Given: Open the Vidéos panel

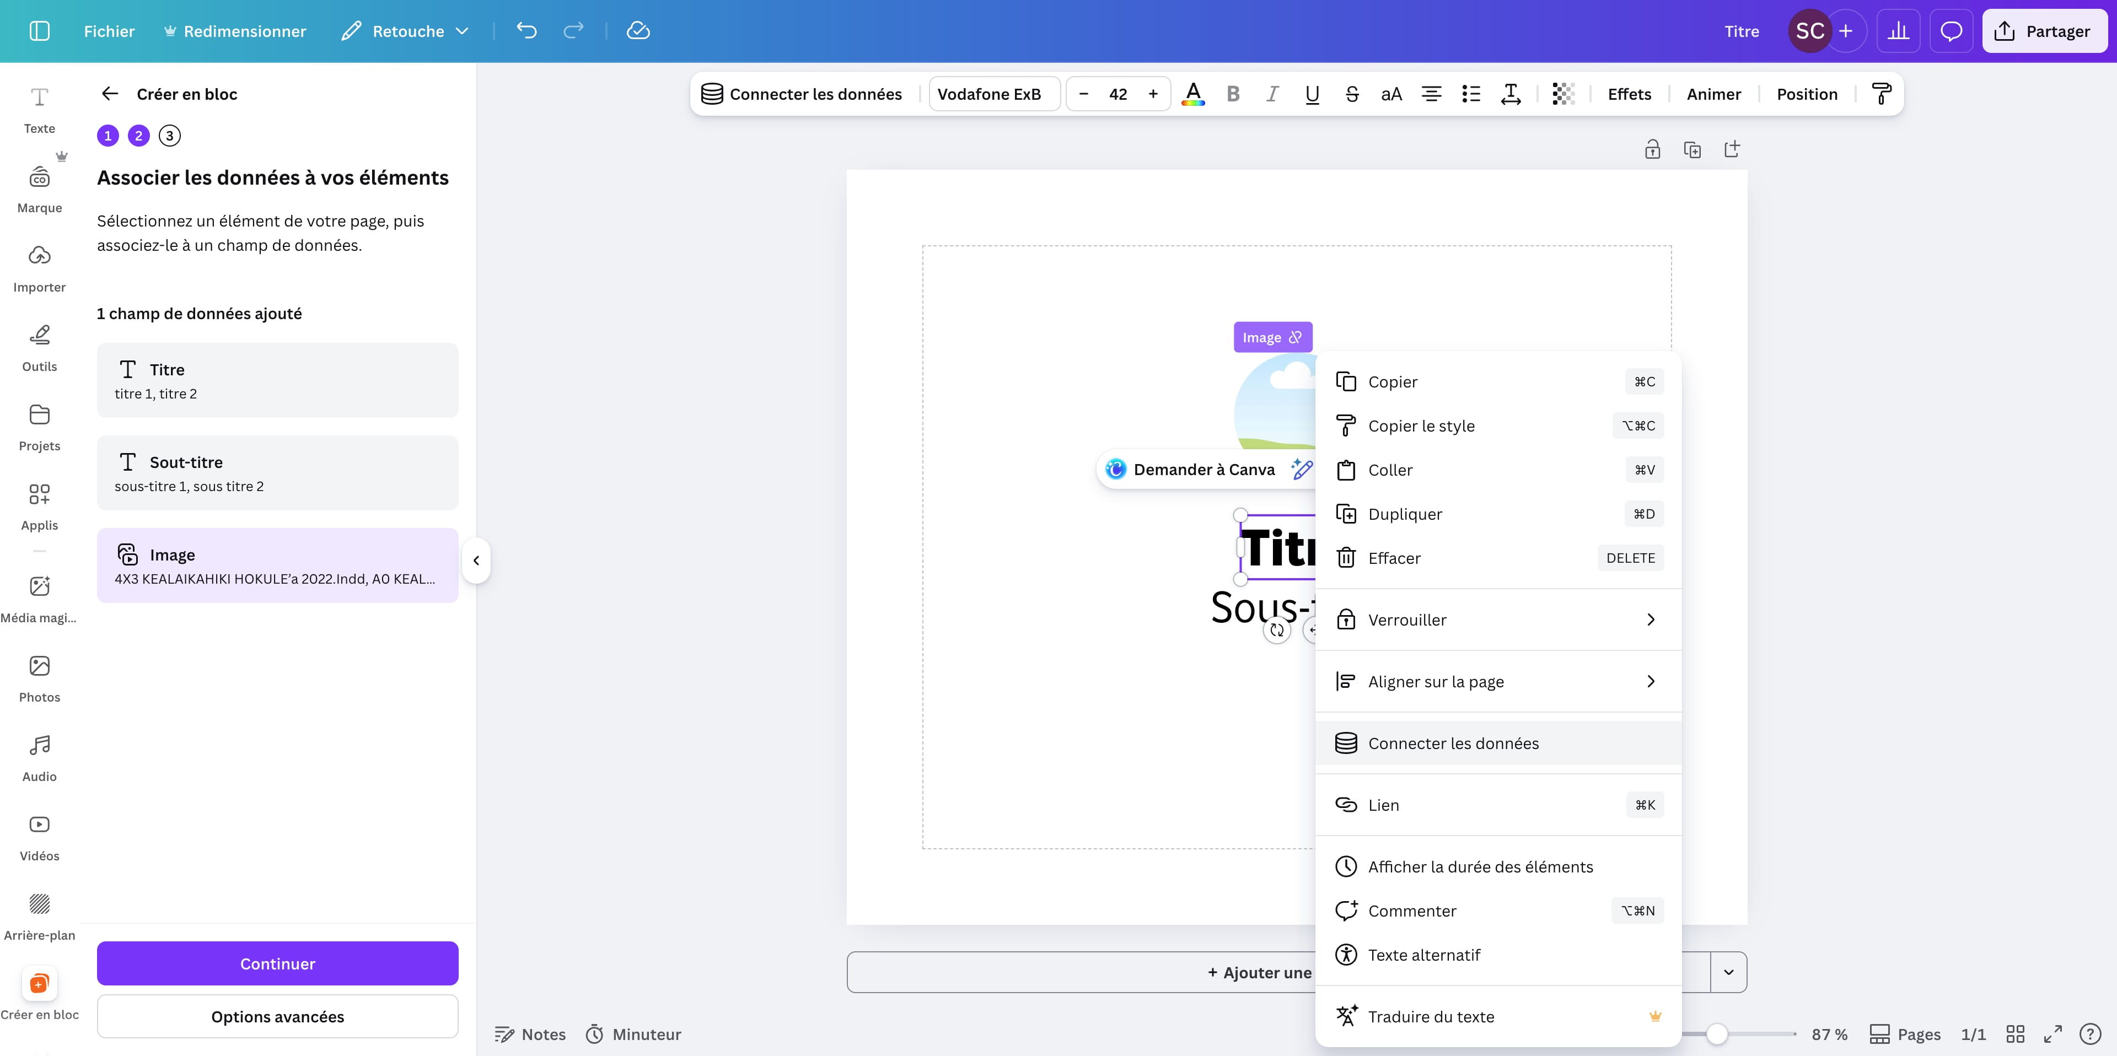Looking at the screenshot, I should 40,838.
